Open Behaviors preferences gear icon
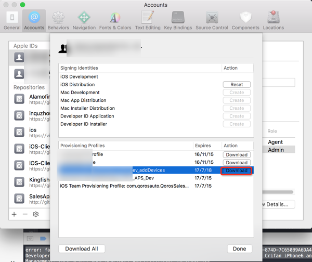 click(58, 21)
